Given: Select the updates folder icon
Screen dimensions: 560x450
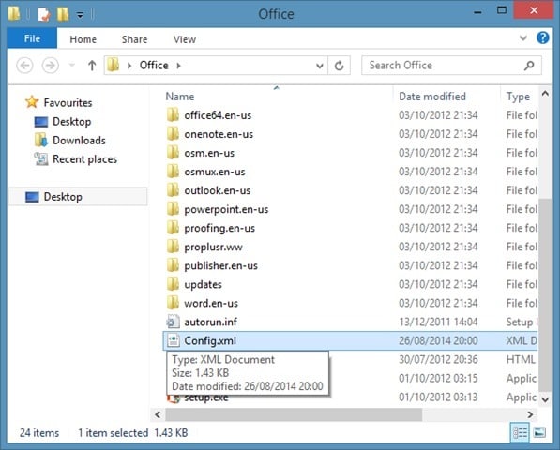Looking at the screenshot, I should pos(174,284).
